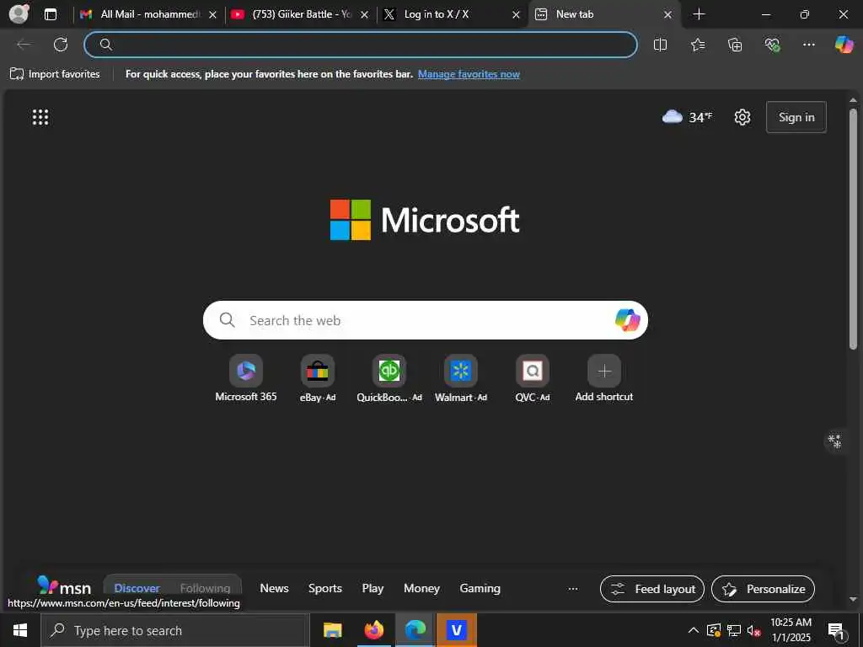Image resolution: width=863 pixels, height=647 pixels.
Task: Open the Microsoft 365 shortcut
Action: pos(246,379)
